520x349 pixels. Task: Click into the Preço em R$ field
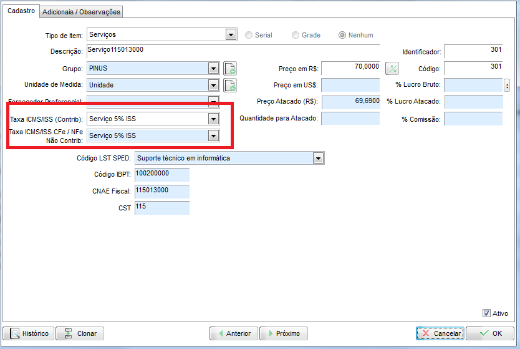coord(350,68)
